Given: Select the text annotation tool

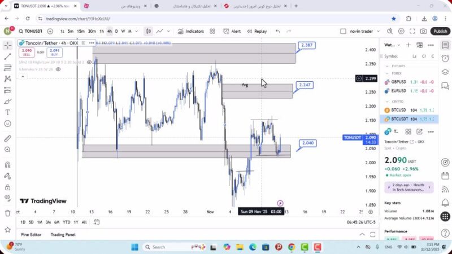Looking at the screenshot, I should coord(7,112).
